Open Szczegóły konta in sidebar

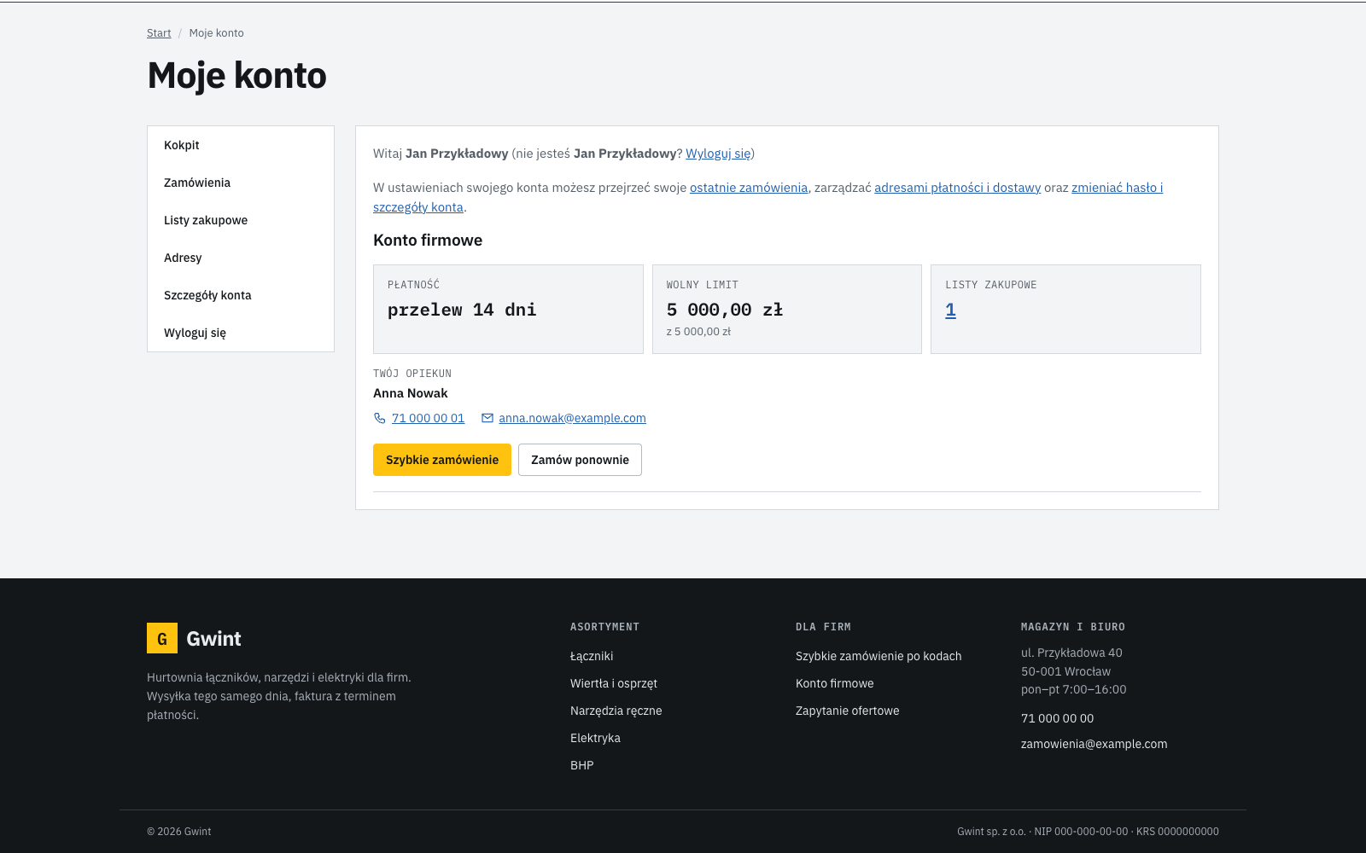[x=241, y=295]
